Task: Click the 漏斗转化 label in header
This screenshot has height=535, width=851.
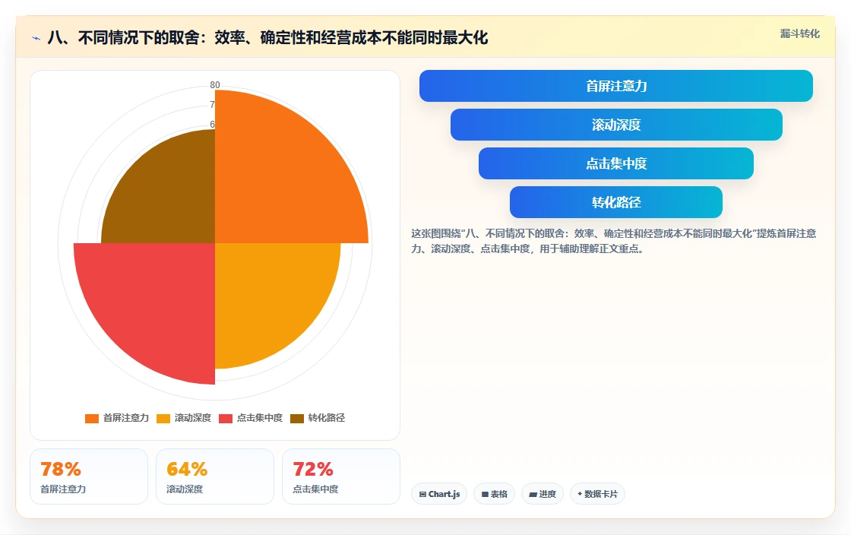Action: coord(799,33)
